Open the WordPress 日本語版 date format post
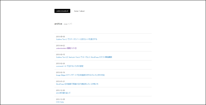Image resolution: width=206 pixels, height=105 pixels. (77, 84)
